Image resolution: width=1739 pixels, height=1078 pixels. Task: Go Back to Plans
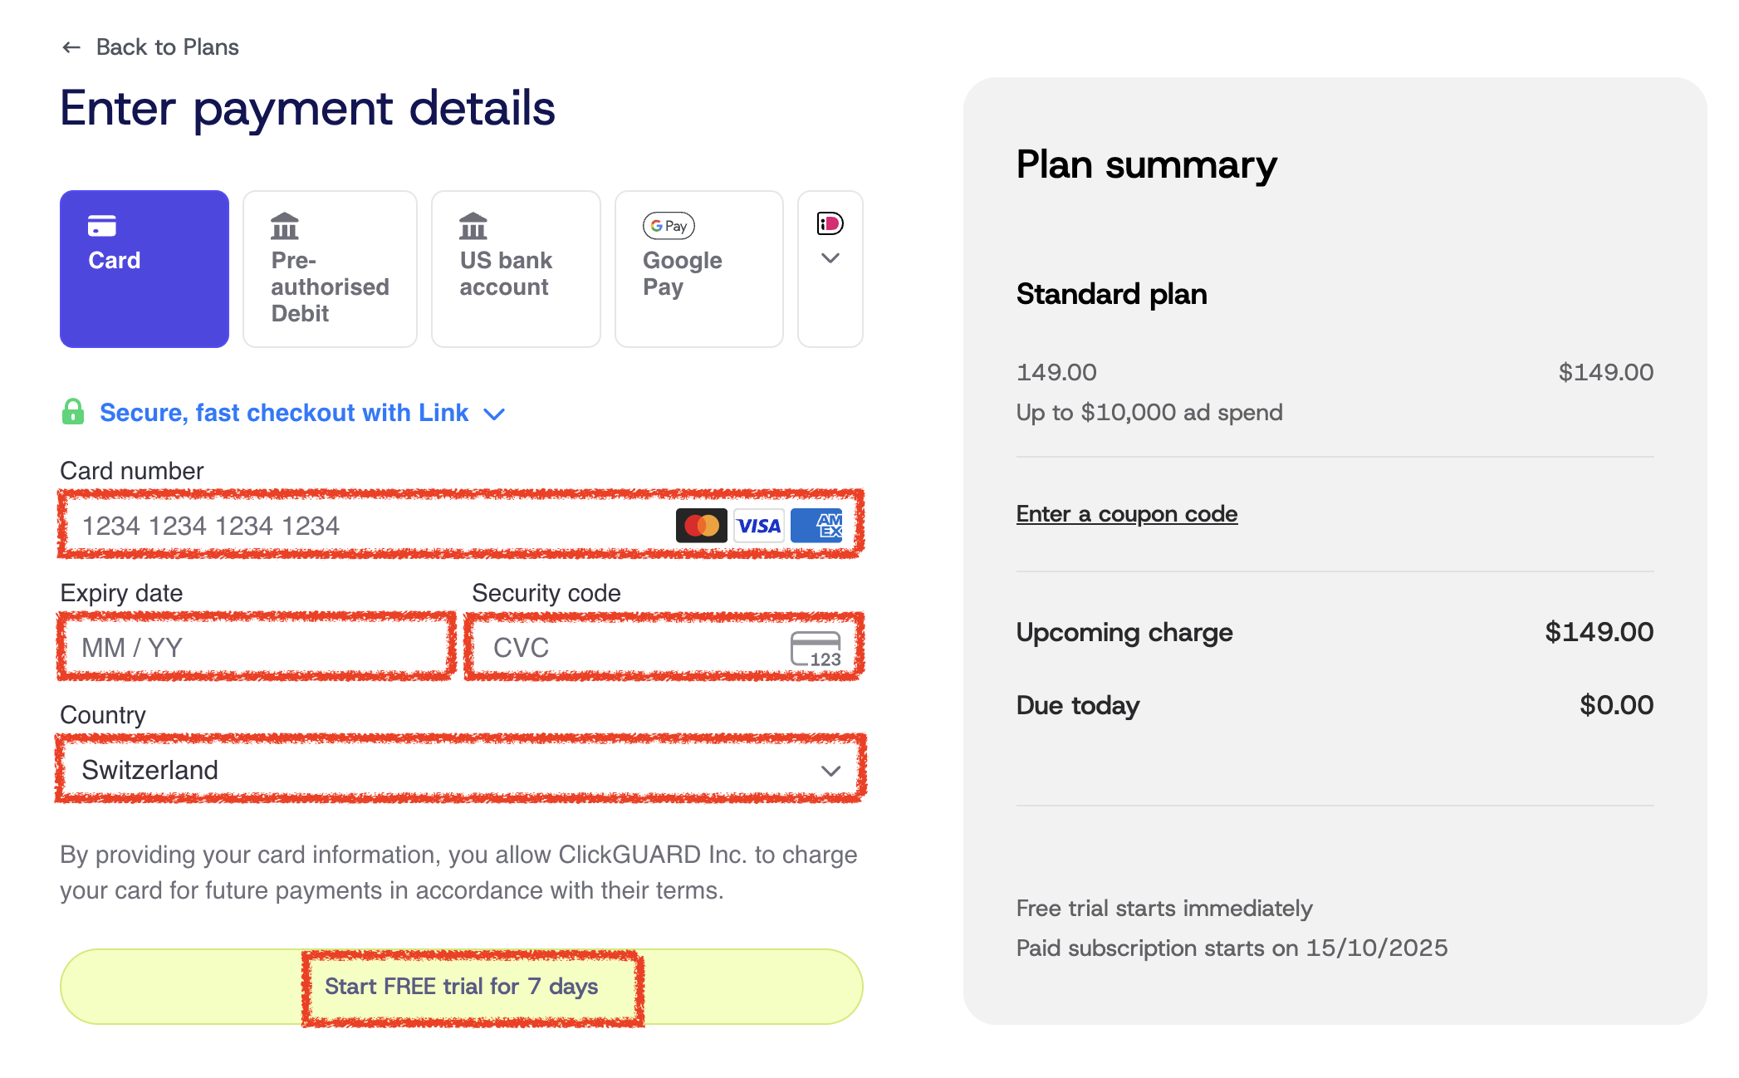click(167, 47)
